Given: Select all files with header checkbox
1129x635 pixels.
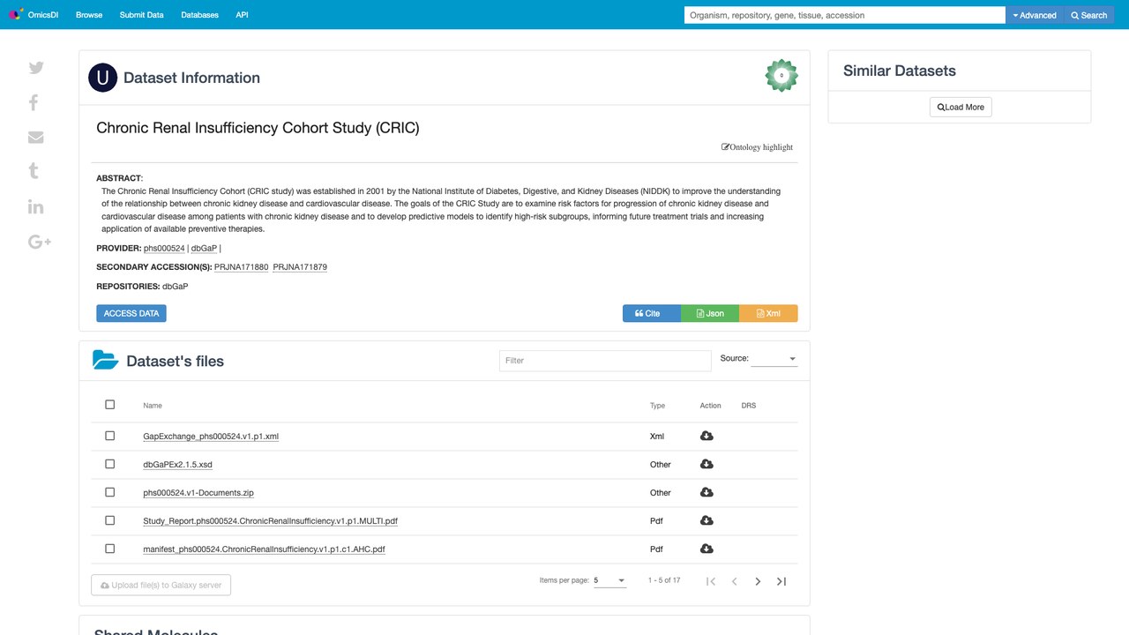Looking at the screenshot, I should click(x=110, y=405).
